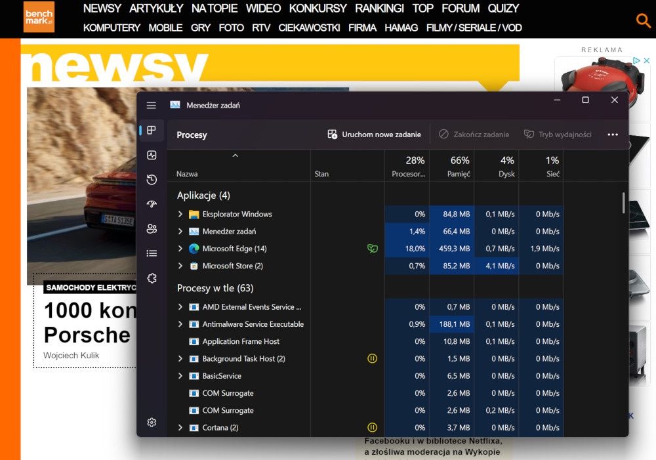Expand Eksplorator Windows process group

(x=180, y=214)
